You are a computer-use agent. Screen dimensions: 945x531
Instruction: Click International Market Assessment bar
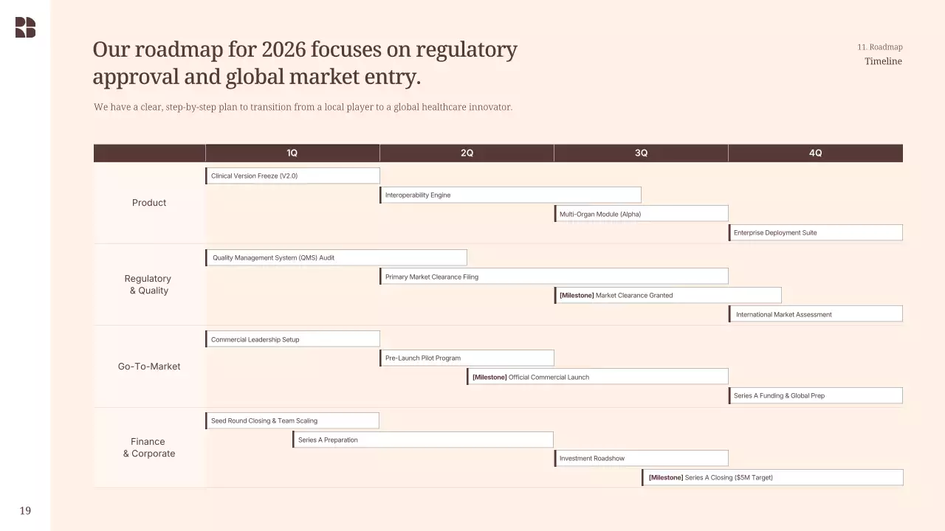[x=815, y=314]
